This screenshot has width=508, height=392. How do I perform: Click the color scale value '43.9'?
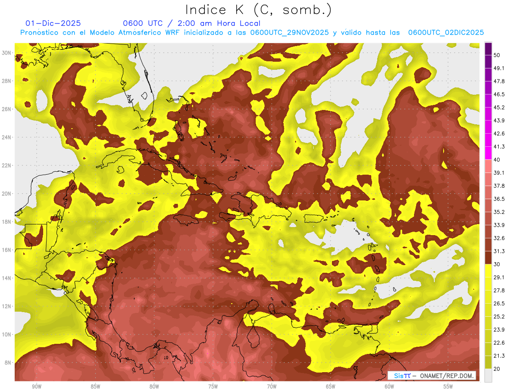[499, 121]
